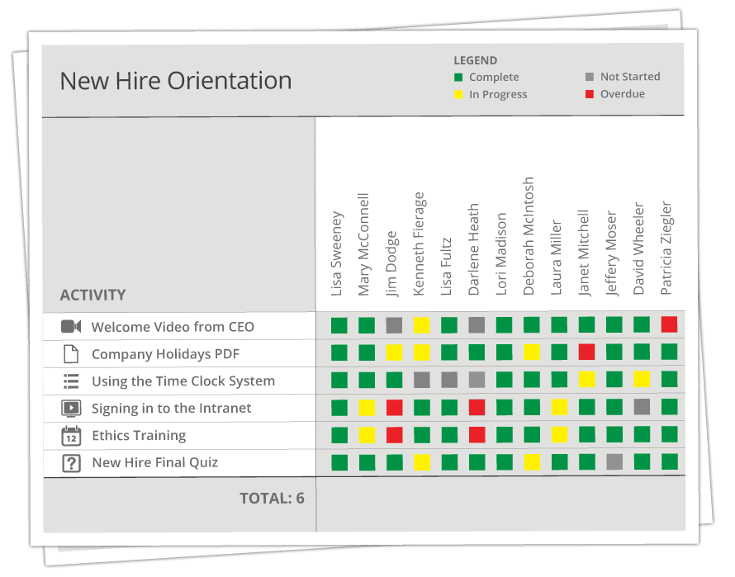Click the gray Not Started legend square

pos(589,77)
